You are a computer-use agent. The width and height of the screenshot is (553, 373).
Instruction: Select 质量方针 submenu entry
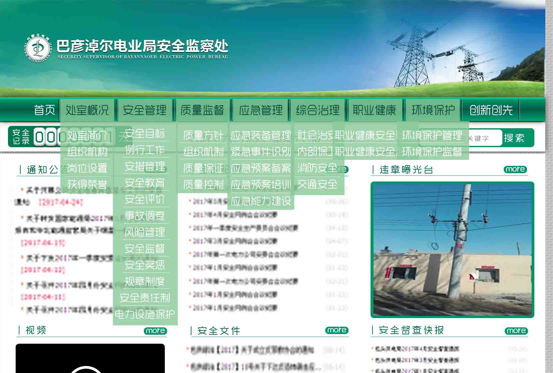pos(203,135)
